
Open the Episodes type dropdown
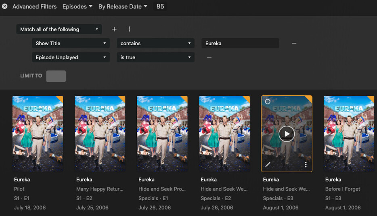77,6
